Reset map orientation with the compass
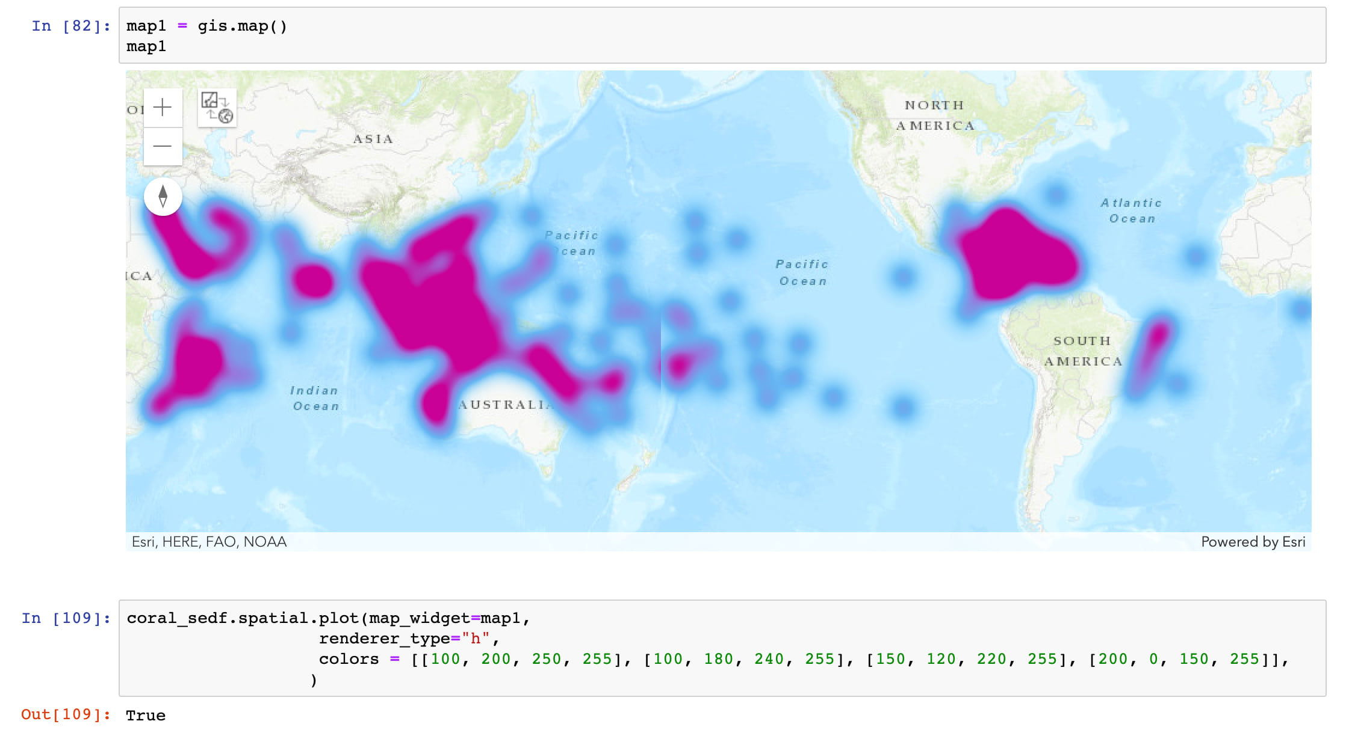Screen dimensions: 1346x730 click(163, 196)
